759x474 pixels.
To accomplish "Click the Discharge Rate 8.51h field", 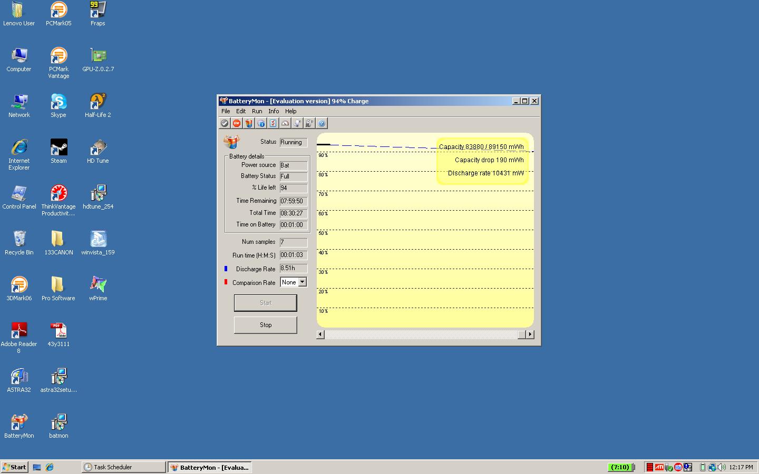I will [x=294, y=268].
